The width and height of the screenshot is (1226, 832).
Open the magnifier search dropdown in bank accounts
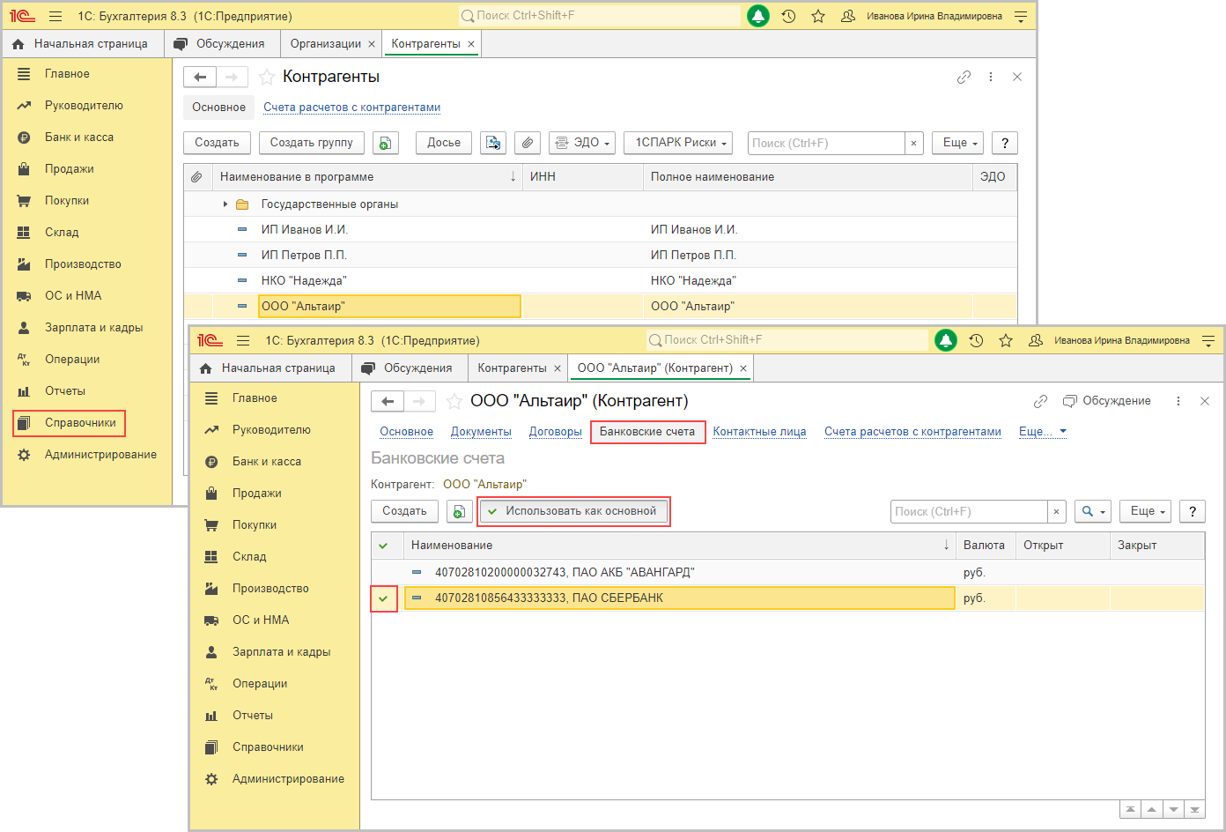[1092, 511]
